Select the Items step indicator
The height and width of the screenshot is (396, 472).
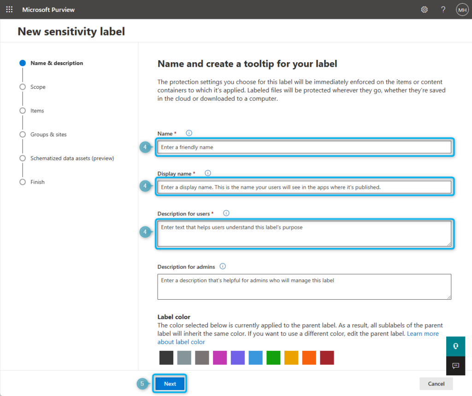point(22,111)
